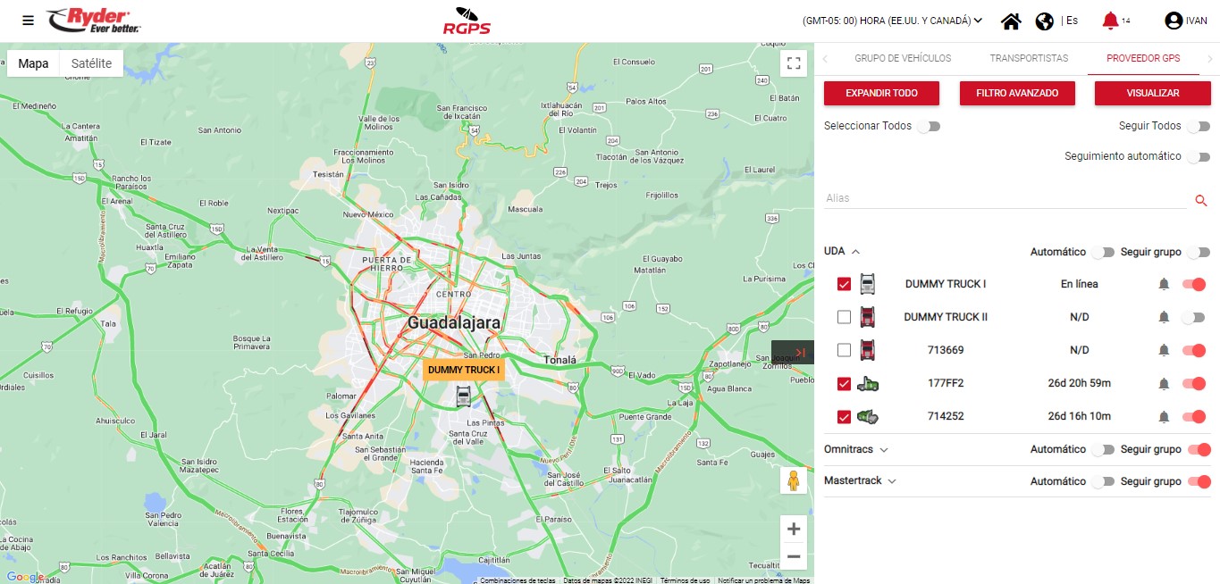
Task: Open the IVAN user profile icon
Action: (x=1174, y=21)
